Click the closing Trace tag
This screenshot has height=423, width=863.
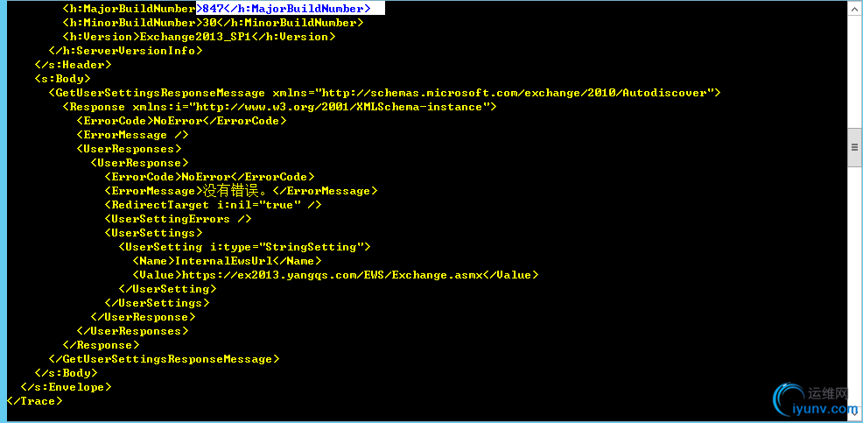tap(34, 401)
